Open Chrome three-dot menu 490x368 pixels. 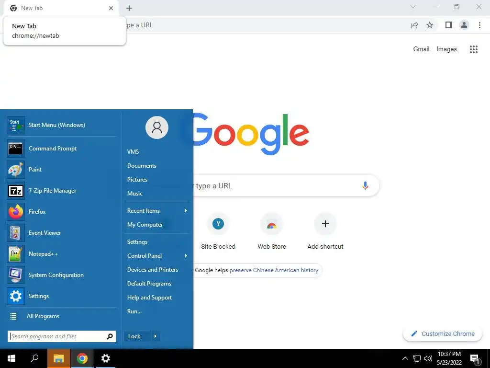(x=479, y=25)
